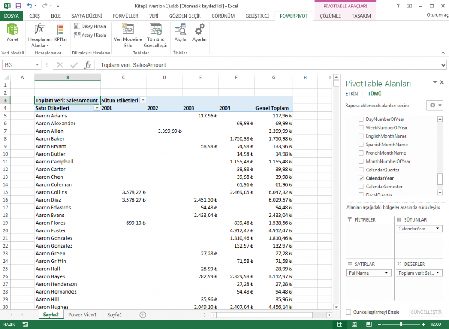The width and height of the screenshot is (449, 329).
Task: Click Yatay Hizala slicer alignment
Action: point(90,35)
